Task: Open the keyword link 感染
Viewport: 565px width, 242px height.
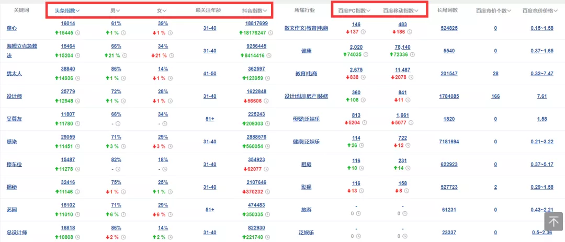Action: [12, 142]
